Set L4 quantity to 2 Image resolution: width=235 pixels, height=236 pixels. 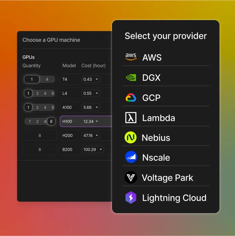37,93
